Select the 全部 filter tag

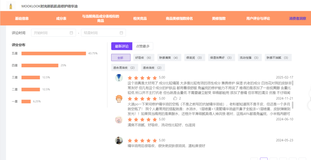click(121, 57)
